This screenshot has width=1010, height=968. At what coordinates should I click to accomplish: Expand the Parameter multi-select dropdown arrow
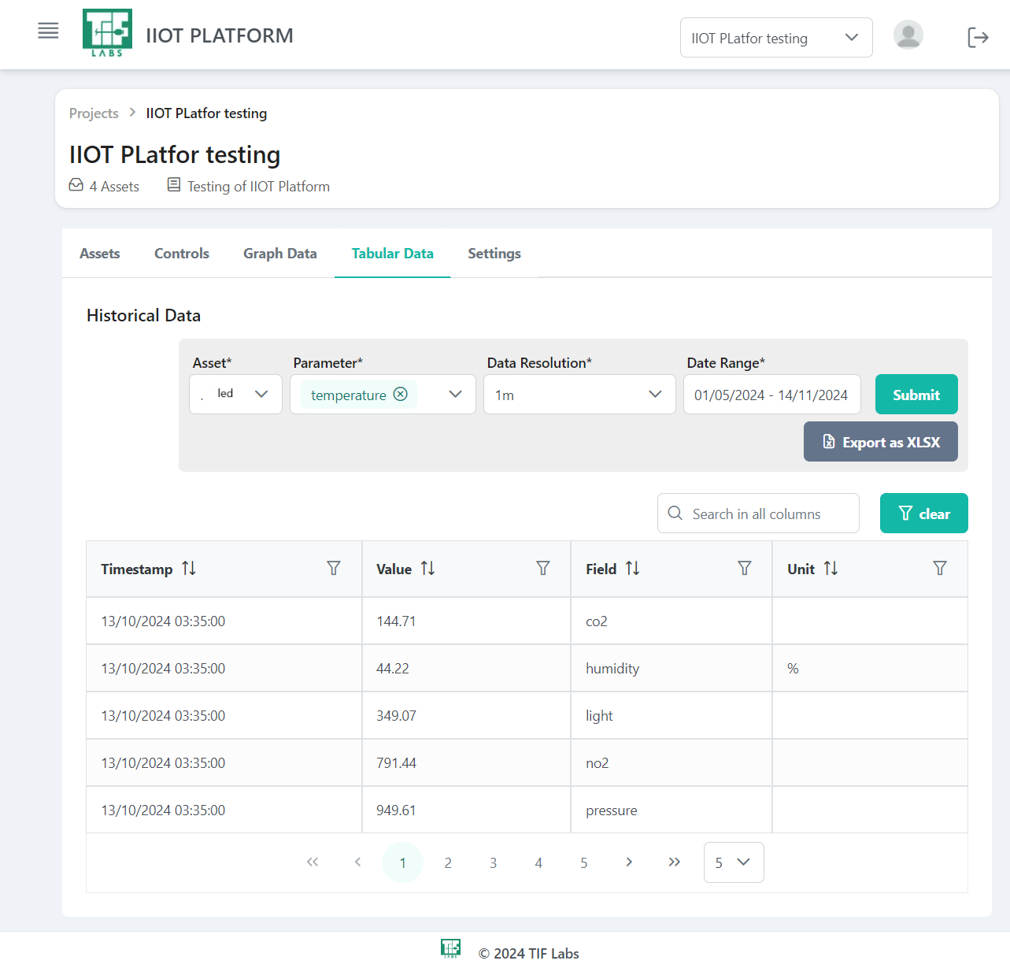click(455, 394)
